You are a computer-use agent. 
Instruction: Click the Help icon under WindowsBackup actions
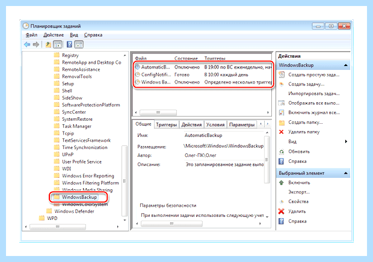coord(282,161)
